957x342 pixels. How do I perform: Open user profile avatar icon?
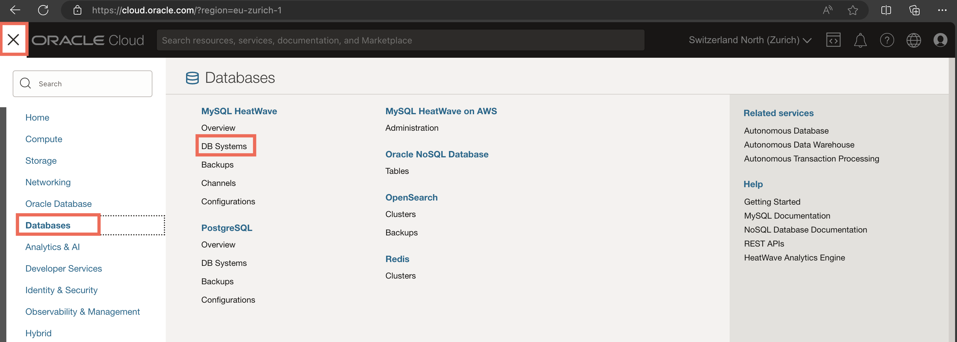[x=940, y=40]
